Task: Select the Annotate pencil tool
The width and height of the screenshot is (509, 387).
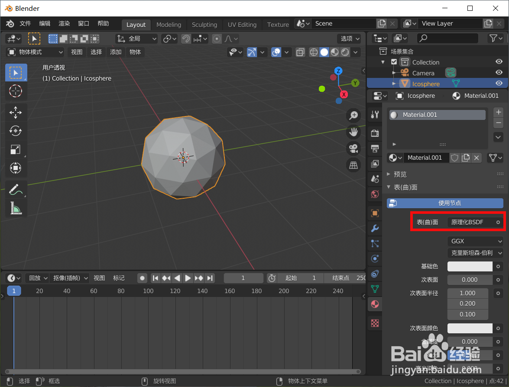Action: pyautogui.click(x=16, y=190)
